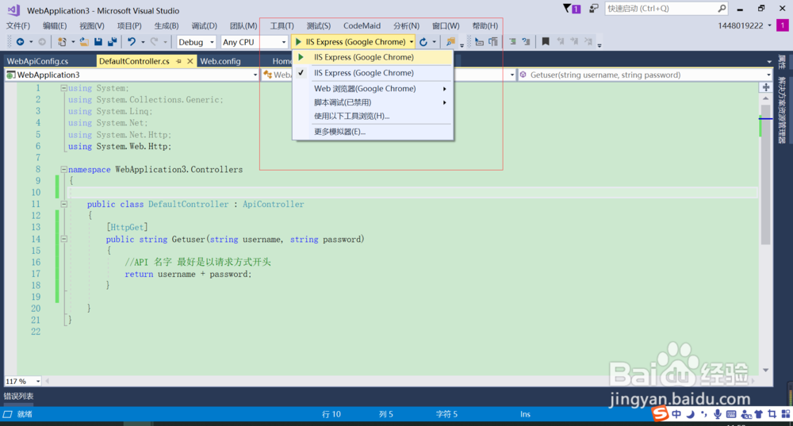Click the display member list icon

480,42
